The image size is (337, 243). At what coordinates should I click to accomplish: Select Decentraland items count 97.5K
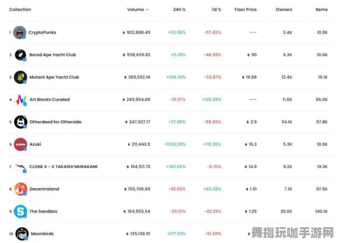(322, 189)
